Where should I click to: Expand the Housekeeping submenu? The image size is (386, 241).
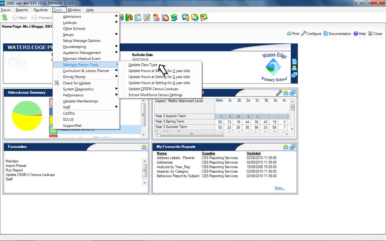pos(86,47)
